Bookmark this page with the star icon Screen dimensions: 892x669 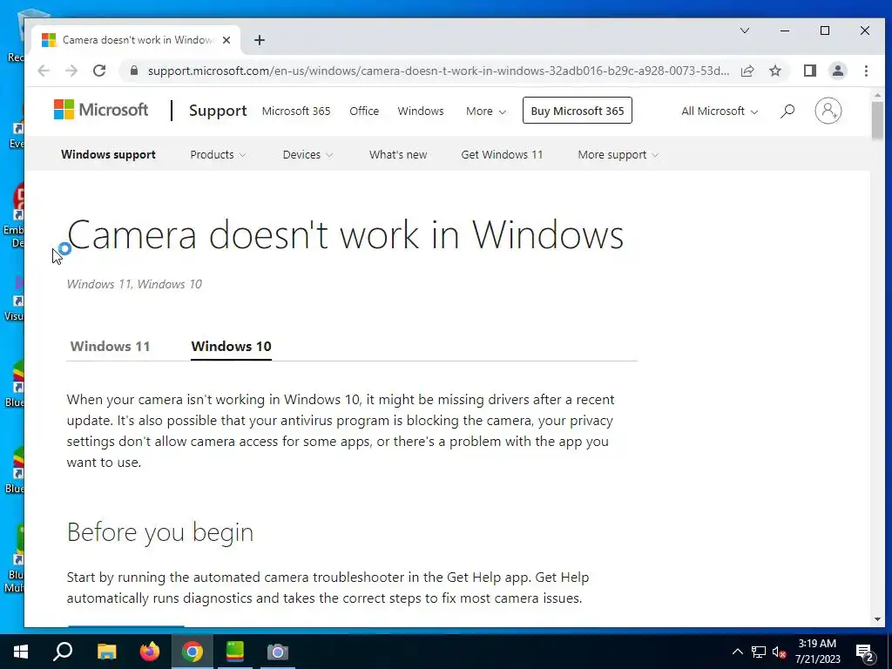[774, 71]
